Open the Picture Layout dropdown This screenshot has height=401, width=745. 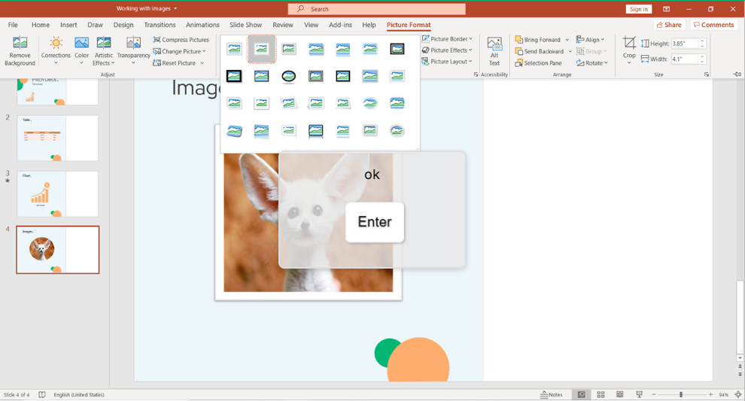click(x=447, y=61)
